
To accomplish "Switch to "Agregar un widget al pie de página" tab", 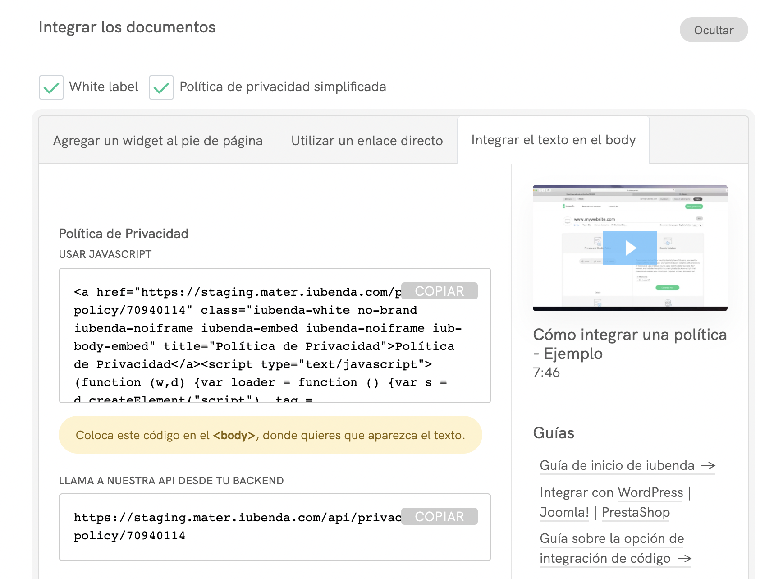I will pos(157,140).
